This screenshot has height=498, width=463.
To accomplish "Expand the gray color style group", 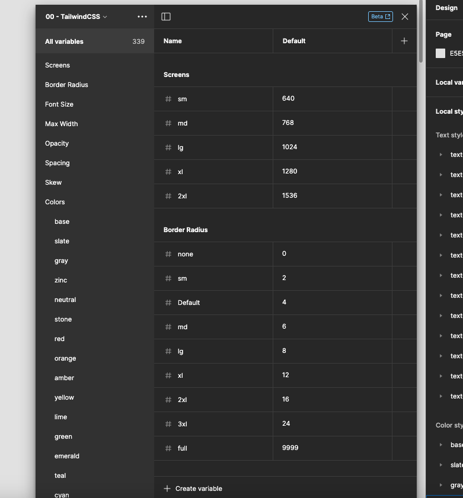I will coord(440,485).
